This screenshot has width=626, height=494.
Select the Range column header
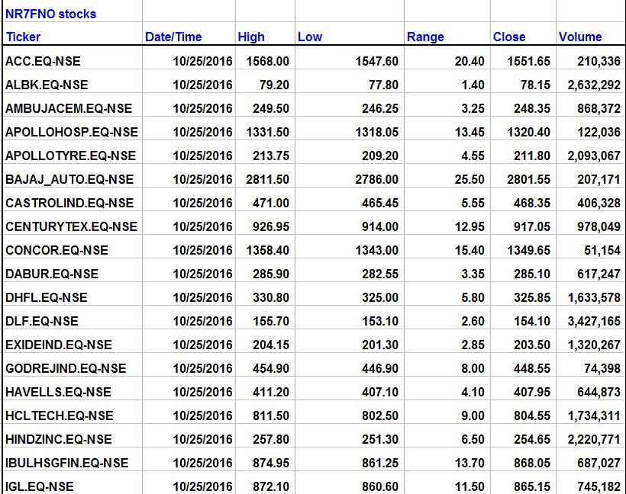click(425, 37)
